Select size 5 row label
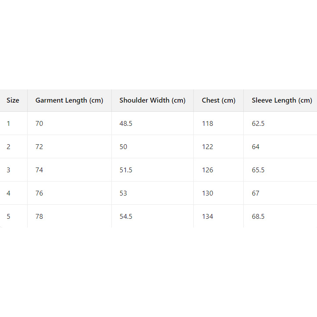Image resolution: width=317 pixels, height=317 pixels. [8, 217]
